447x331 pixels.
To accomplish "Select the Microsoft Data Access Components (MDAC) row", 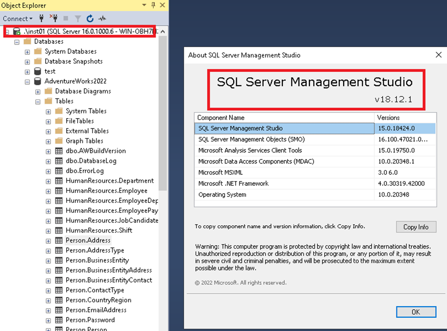I will [315, 161].
